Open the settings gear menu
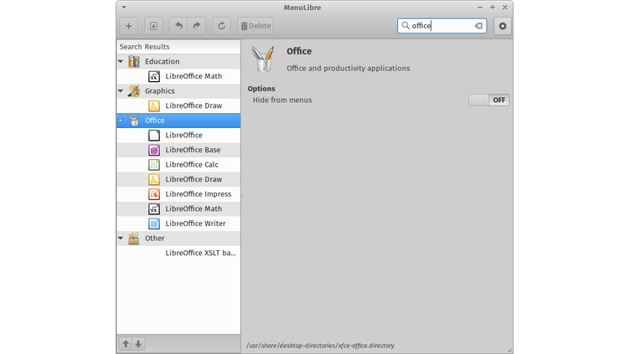 click(502, 26)
